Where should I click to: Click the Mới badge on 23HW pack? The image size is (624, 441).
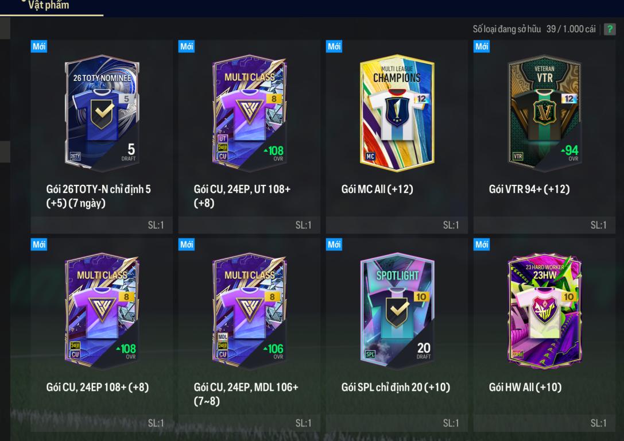click(482, 245)
